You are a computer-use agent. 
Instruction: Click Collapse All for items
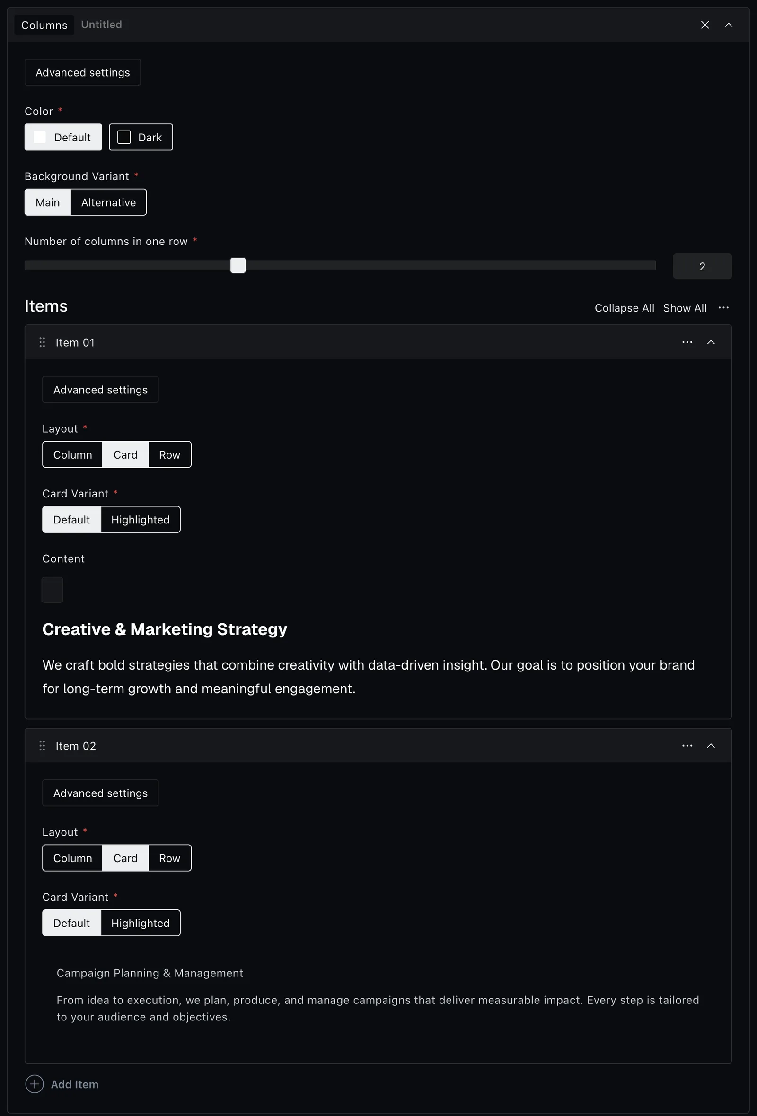(x=625, y=308)
